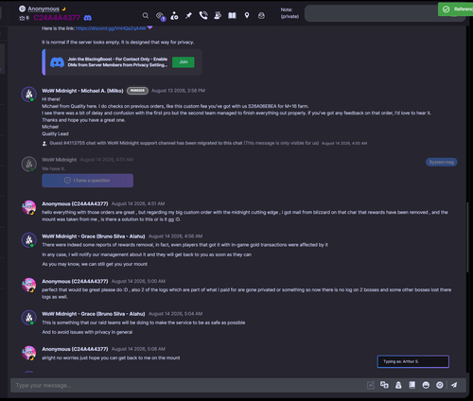The width and height of the screenshot is (473, 401).
Task: Click the Anonymous user name link in header
Action: (44, 9)
